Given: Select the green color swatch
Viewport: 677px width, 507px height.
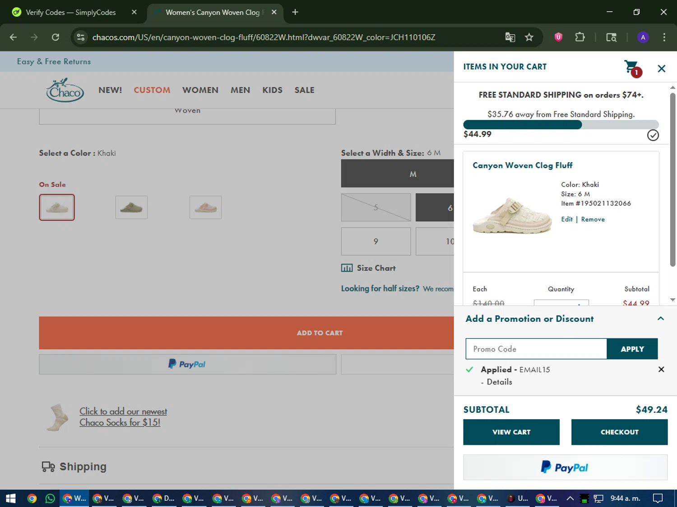Looking at the screenshot, I should point(131,207).
